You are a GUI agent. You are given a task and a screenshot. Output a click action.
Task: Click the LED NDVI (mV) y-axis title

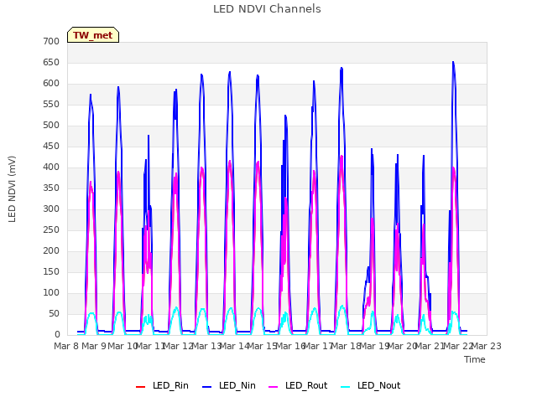click(x=12, y=188)
